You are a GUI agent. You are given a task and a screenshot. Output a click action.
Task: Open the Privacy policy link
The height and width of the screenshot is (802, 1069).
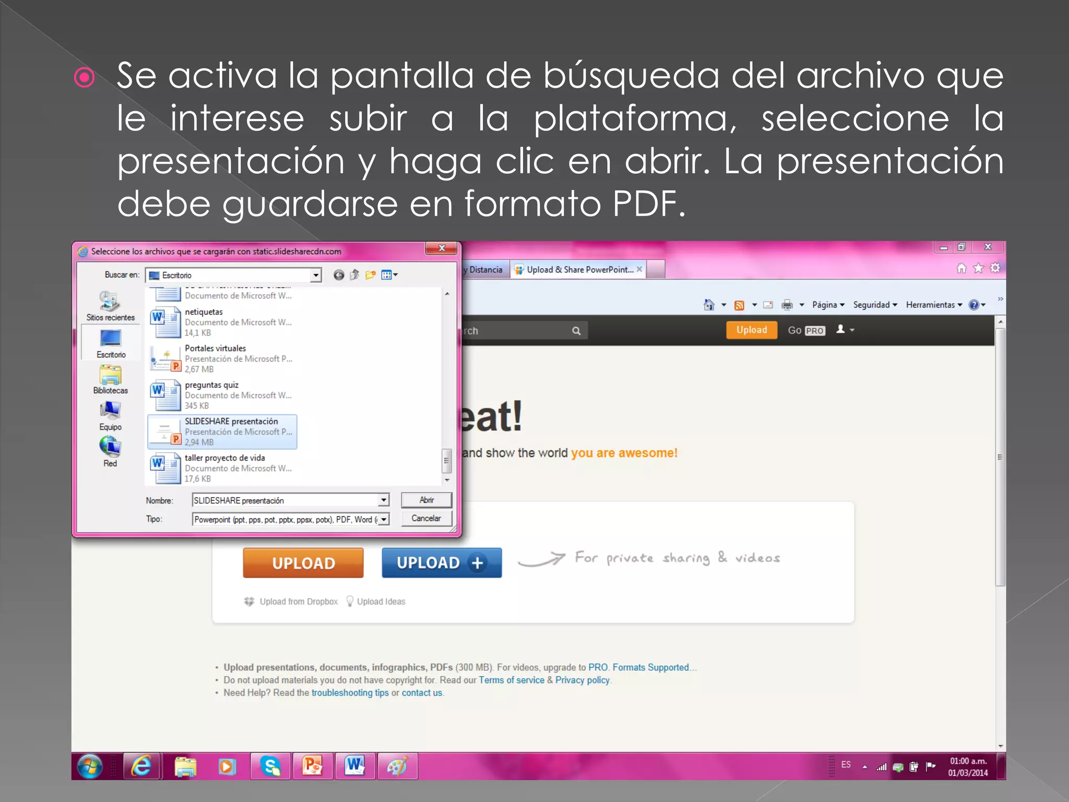tap(583, 680)
